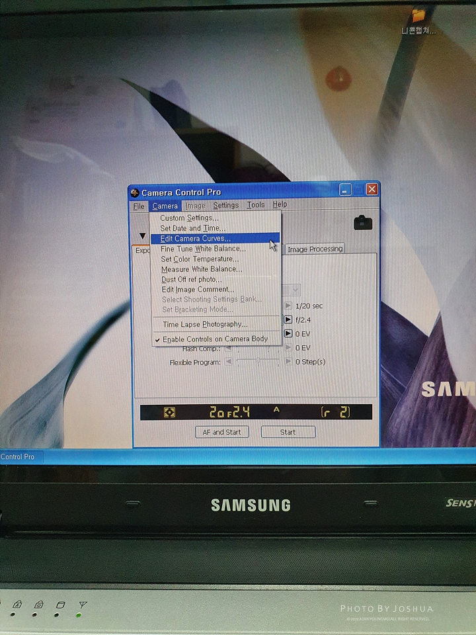This screenshot has height=635, width=476.
Task: Switch to the Image Processing tab
Action: pos(315,249)
